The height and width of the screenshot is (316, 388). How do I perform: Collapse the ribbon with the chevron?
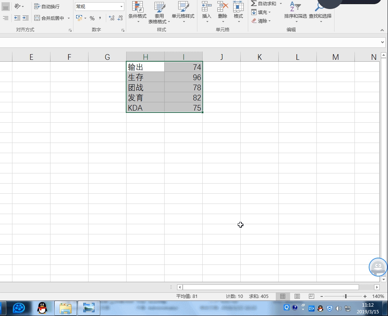point(382,30)
